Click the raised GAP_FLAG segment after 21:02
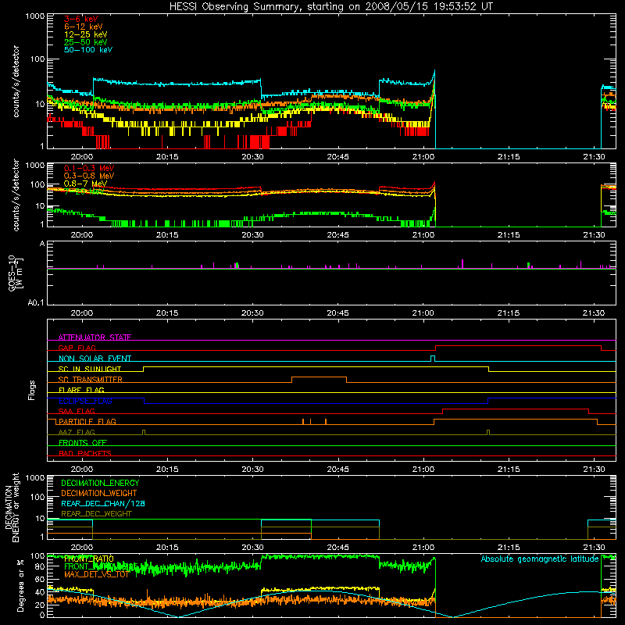The width and height of the screenshot is (625, 625). point(518,345)
